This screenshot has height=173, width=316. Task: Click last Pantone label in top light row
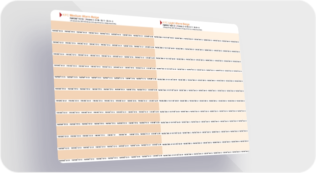point(235,42)
